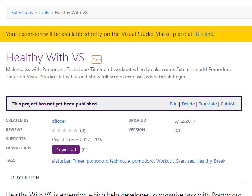Delete this extension project
The image size is (252, 196).
[x=188, y=104]
